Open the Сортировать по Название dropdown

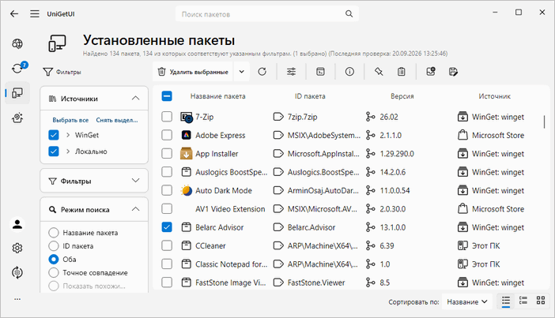[x=467, y=301]
